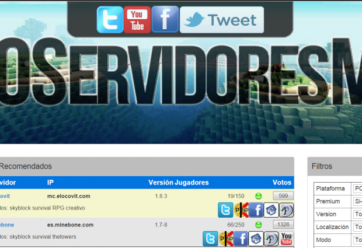The width and height of the screenshot is (362, 248).
Task: Click the 66/250 players value
Action: [236, 225]
